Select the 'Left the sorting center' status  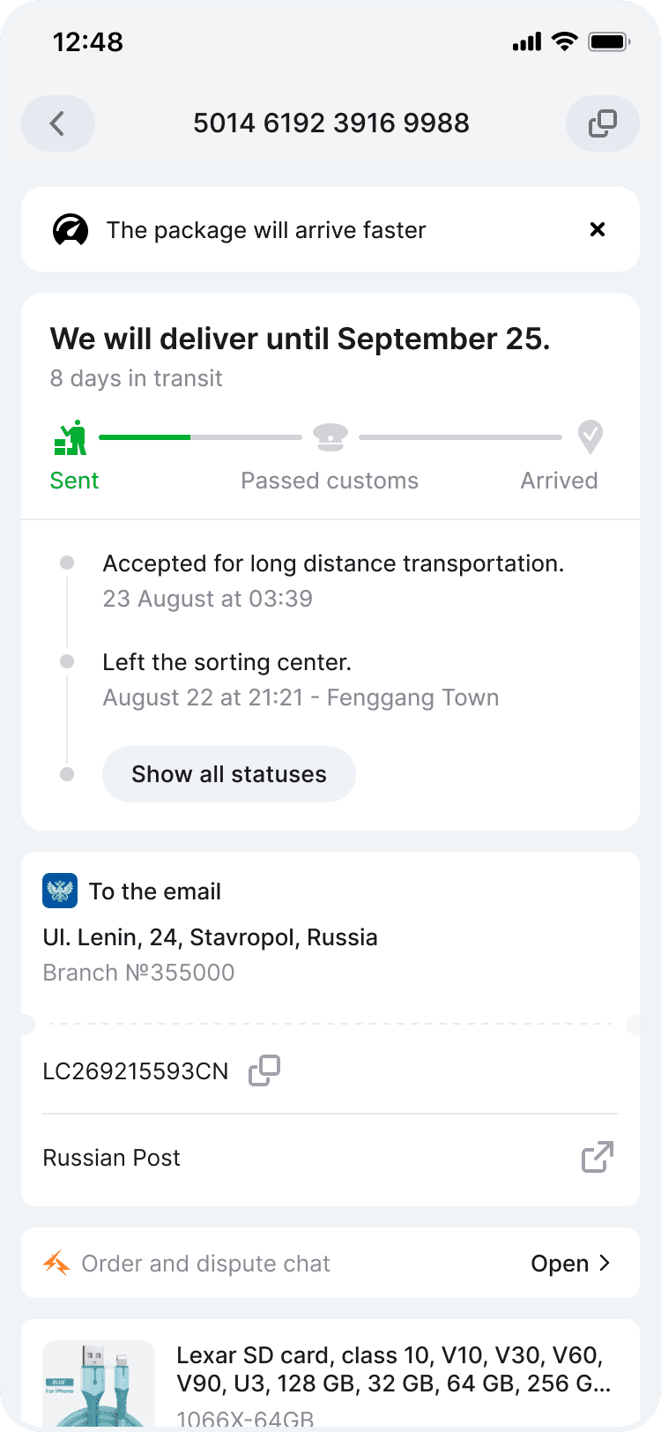[x=227, y=662]
